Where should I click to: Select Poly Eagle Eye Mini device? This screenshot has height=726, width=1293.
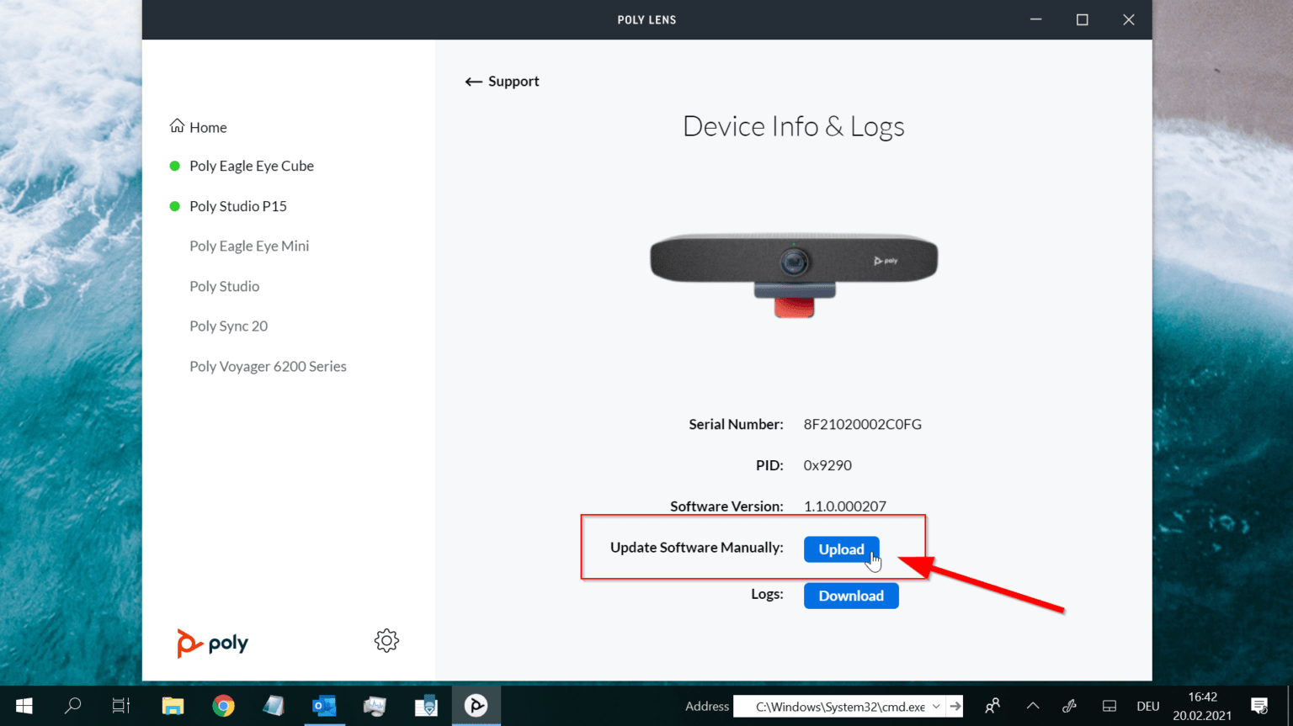pos(249,246)
